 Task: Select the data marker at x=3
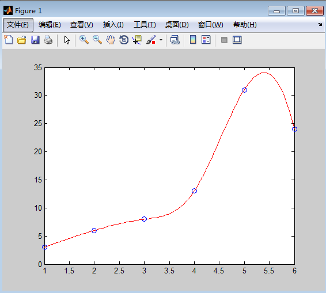pos(145,219)
